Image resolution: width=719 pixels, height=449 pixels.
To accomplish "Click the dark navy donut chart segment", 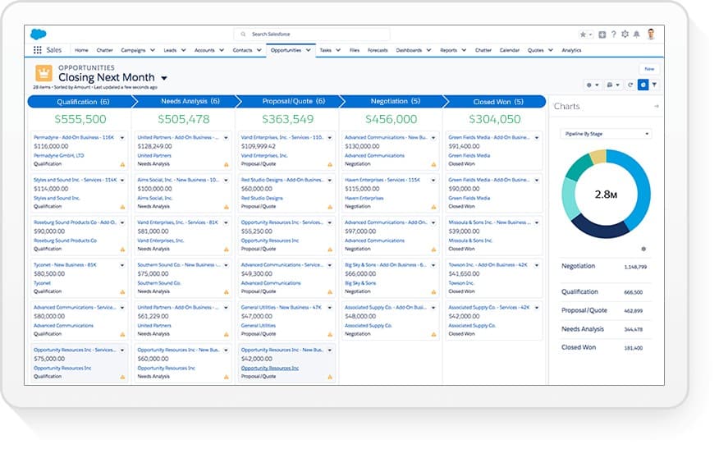I will 600,228.
